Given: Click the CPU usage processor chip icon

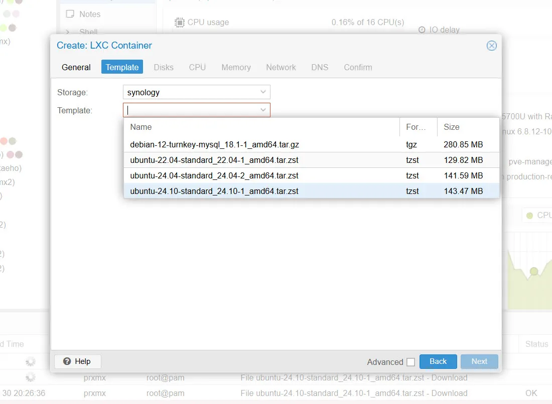Looking at the screenshot, I should [179, 22].
